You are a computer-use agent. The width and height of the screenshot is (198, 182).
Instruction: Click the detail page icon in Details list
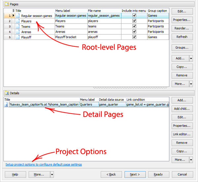[x=6, y=105]
